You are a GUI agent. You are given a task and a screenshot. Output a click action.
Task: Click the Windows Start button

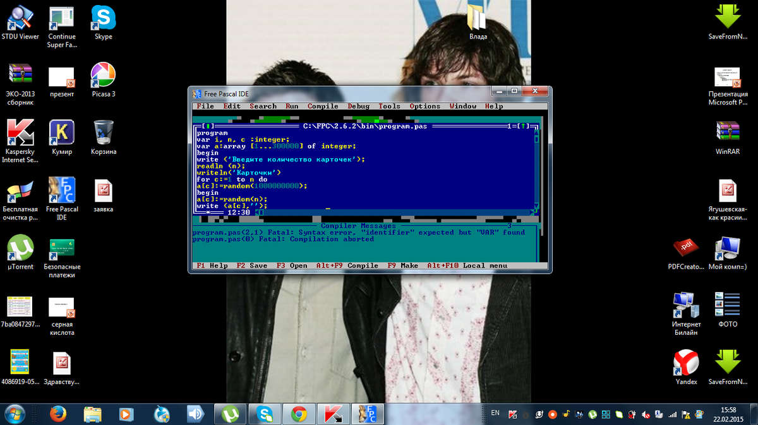[14, 414]
